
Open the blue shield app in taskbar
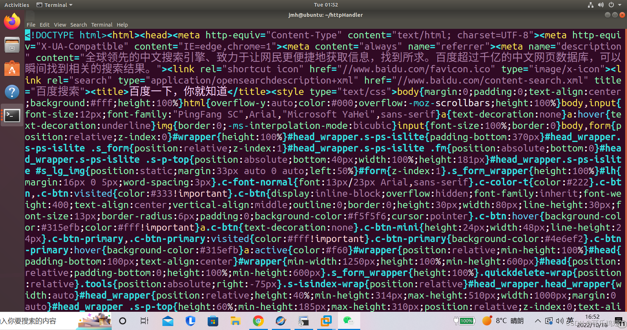191,321
